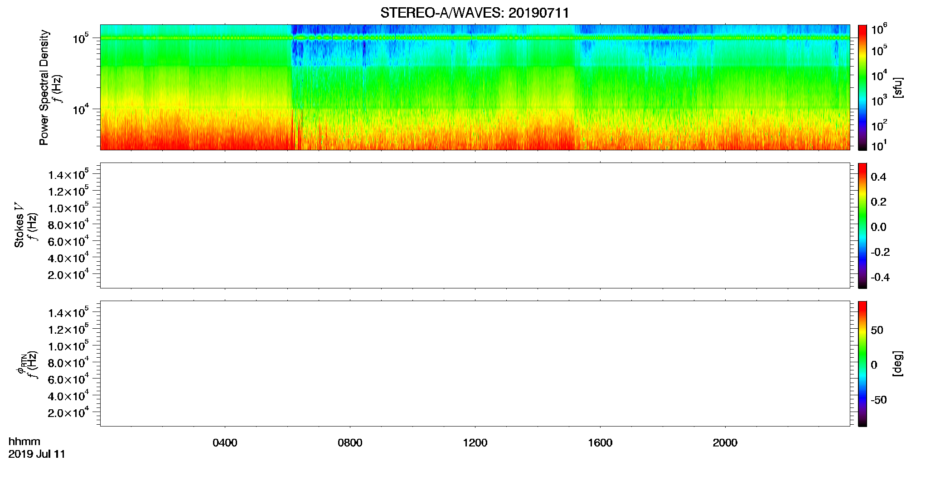Click the Power Spectral Density axis label

point(44,87)
